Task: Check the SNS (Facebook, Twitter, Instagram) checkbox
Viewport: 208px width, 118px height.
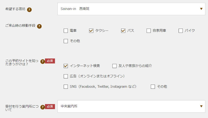Action: [x=66, y=87]
